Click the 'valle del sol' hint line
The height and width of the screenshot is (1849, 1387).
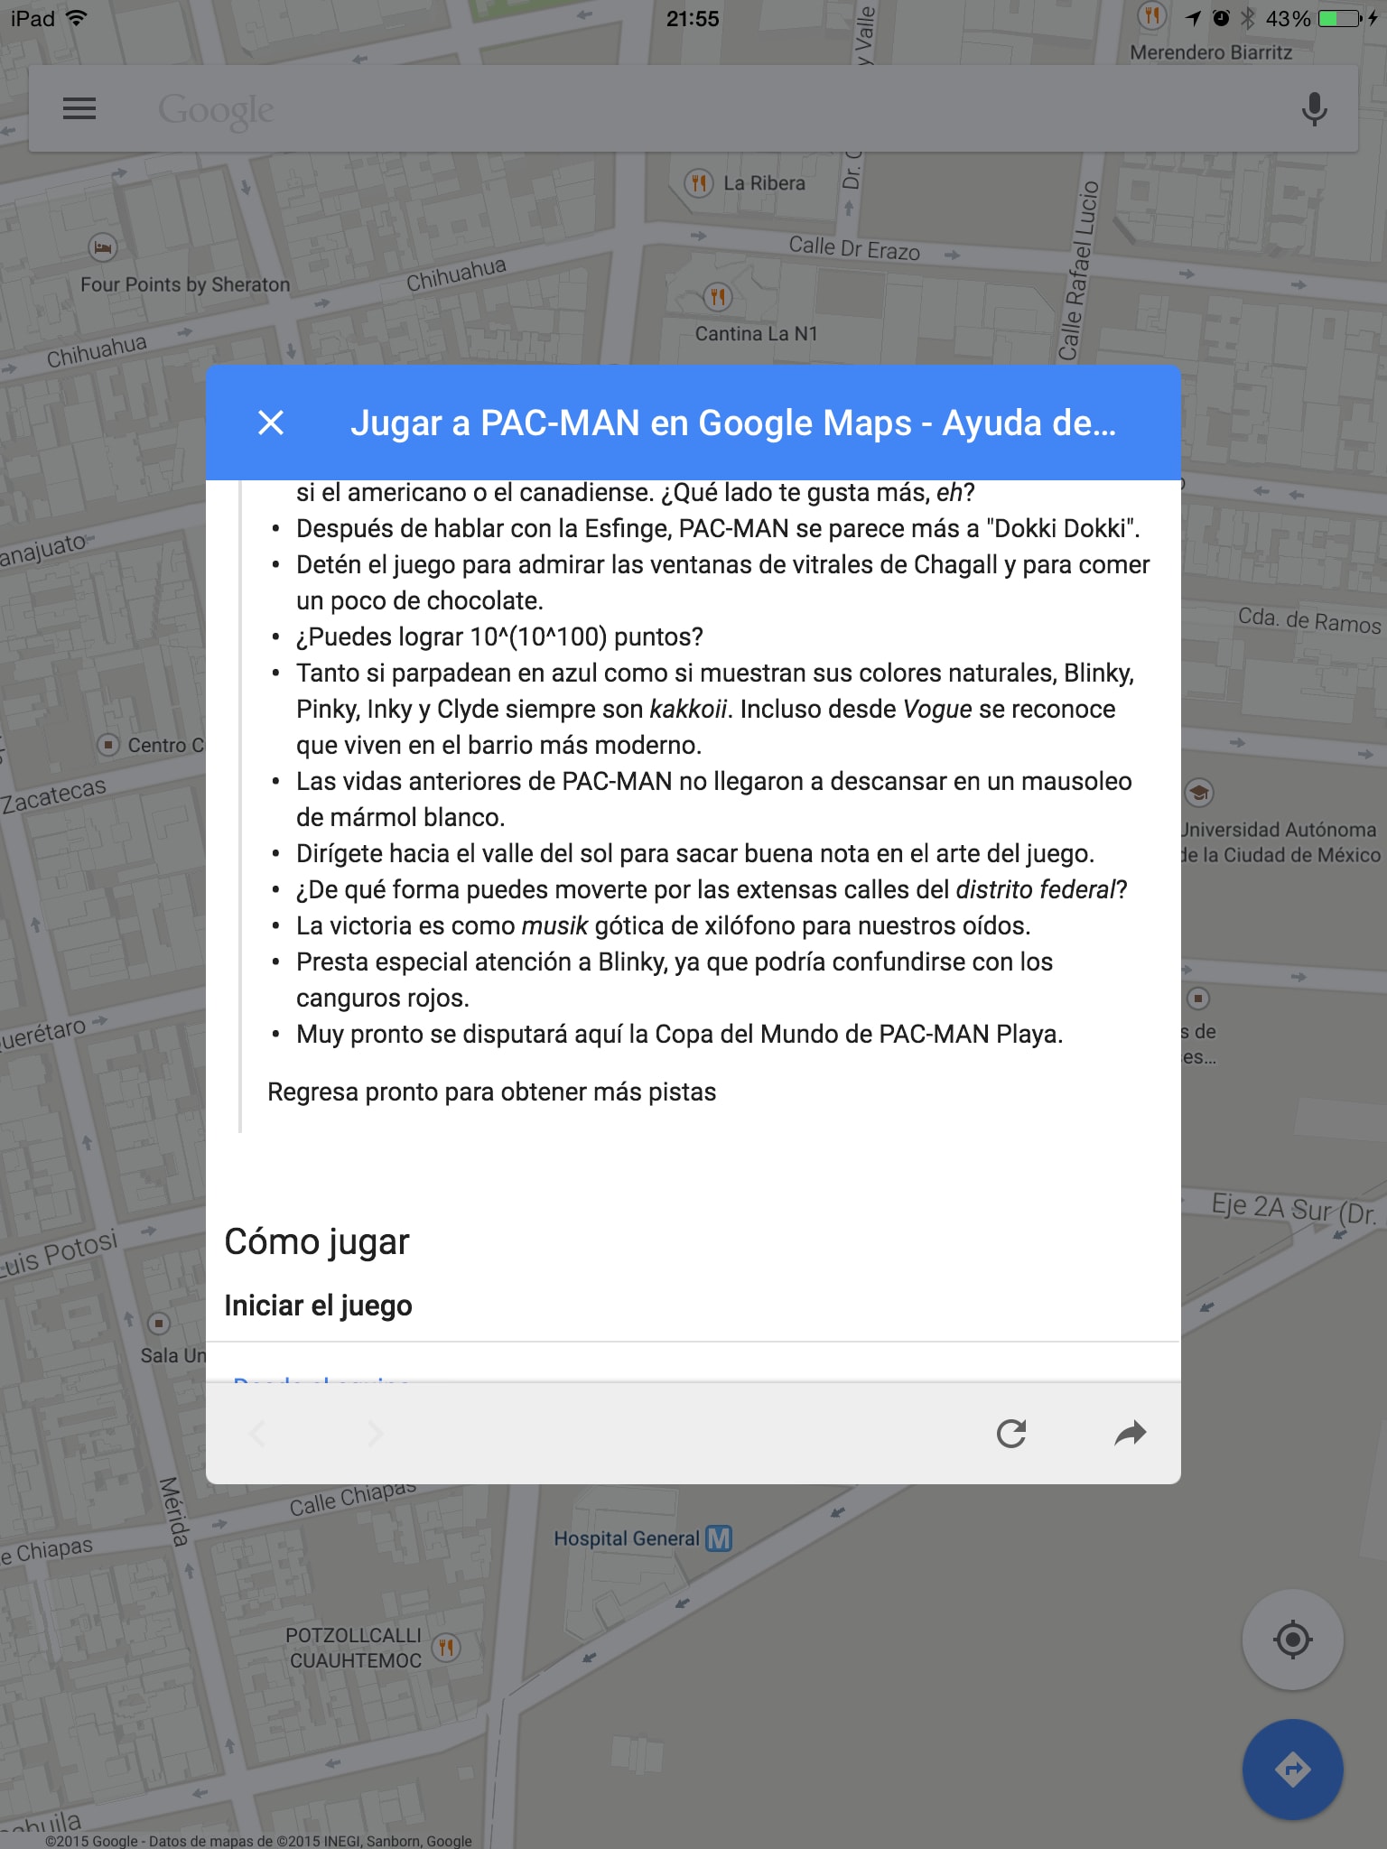pyautogui.click(x=695, y=853)
